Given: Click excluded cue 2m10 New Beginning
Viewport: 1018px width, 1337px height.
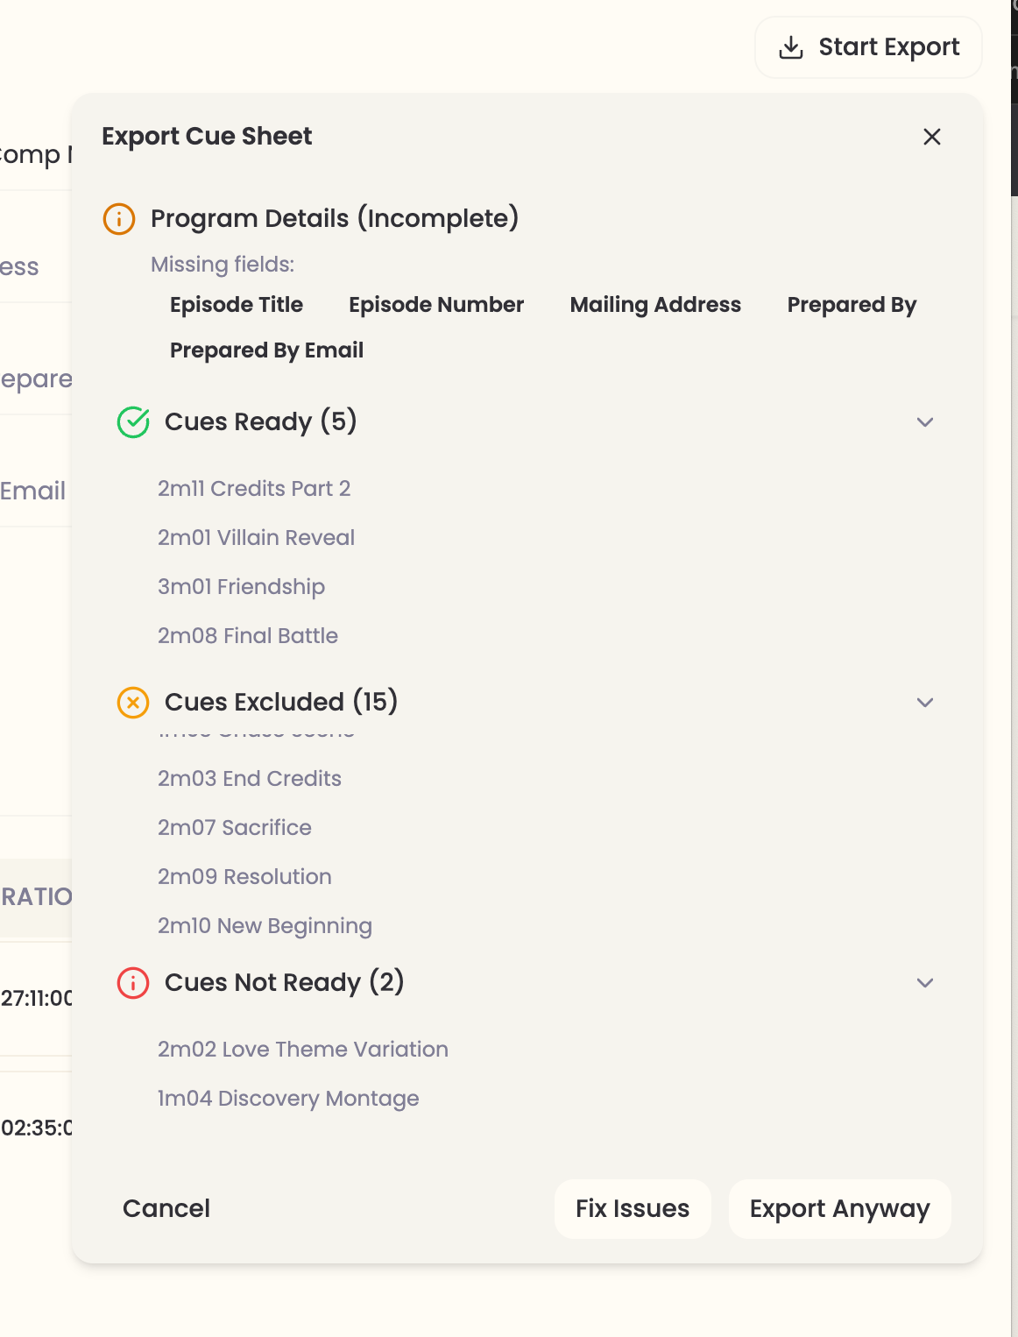Looking at the screenshot, I should click(265, 926).
